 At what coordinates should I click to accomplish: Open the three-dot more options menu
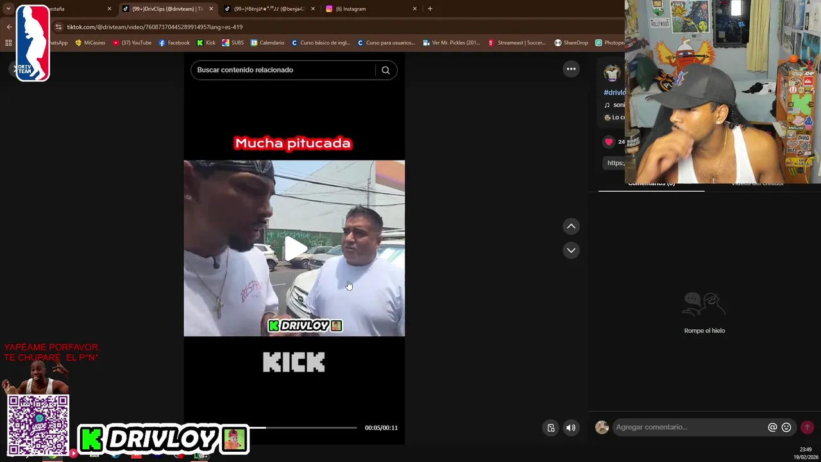click(571, 69)
